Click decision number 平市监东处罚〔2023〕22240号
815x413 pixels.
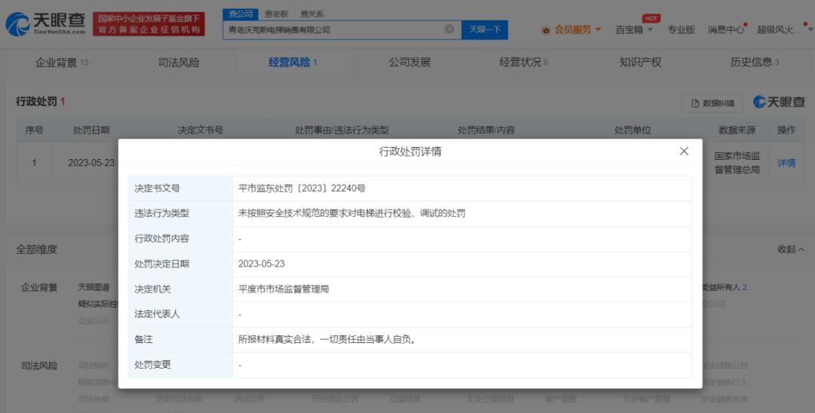point(302,188)
